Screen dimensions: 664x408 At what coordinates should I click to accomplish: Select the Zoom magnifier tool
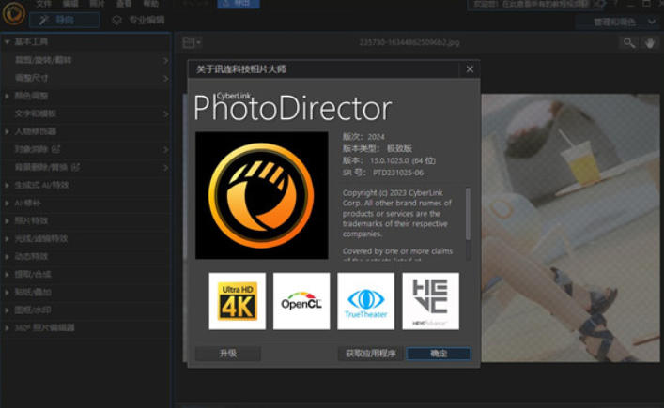coord(629,43)
